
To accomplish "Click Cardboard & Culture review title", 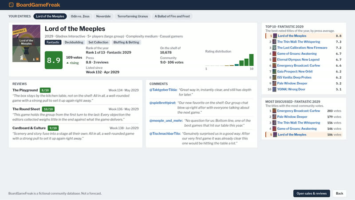I will point(29,128).
